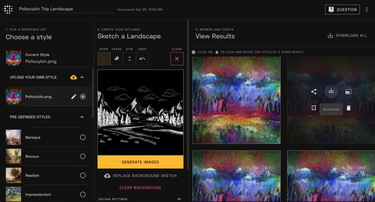
Task: Edit Psilocybin.png style with pencil icon
Action: click(74, 97)
